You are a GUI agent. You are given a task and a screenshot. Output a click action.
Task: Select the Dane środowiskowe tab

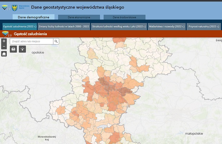124,17
